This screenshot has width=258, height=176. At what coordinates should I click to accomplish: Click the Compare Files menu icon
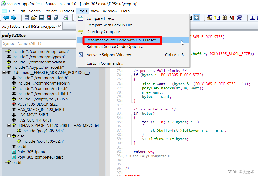[x=80, y=18]
